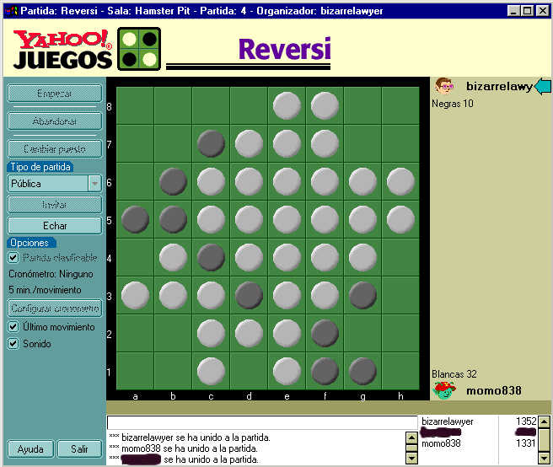Screen dimensions: 553x467
Task: Select the white disc at f8
Action: (x=325, y=105)
